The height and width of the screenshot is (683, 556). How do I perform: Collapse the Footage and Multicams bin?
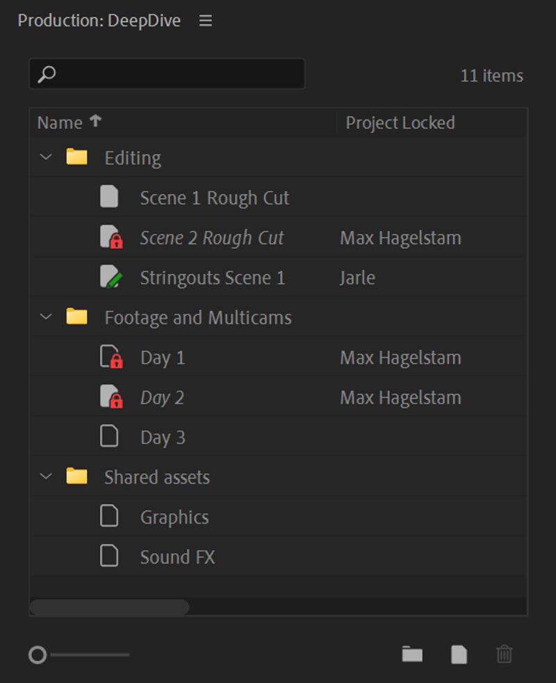point(46,316)
